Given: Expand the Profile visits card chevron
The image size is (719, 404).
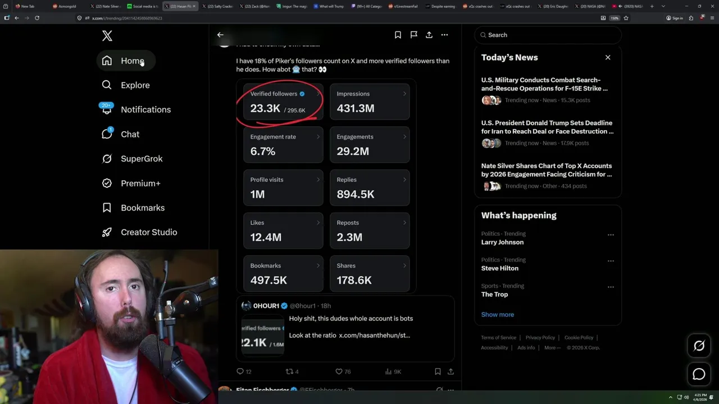Looking at the screenshot, I should (318, 180).
